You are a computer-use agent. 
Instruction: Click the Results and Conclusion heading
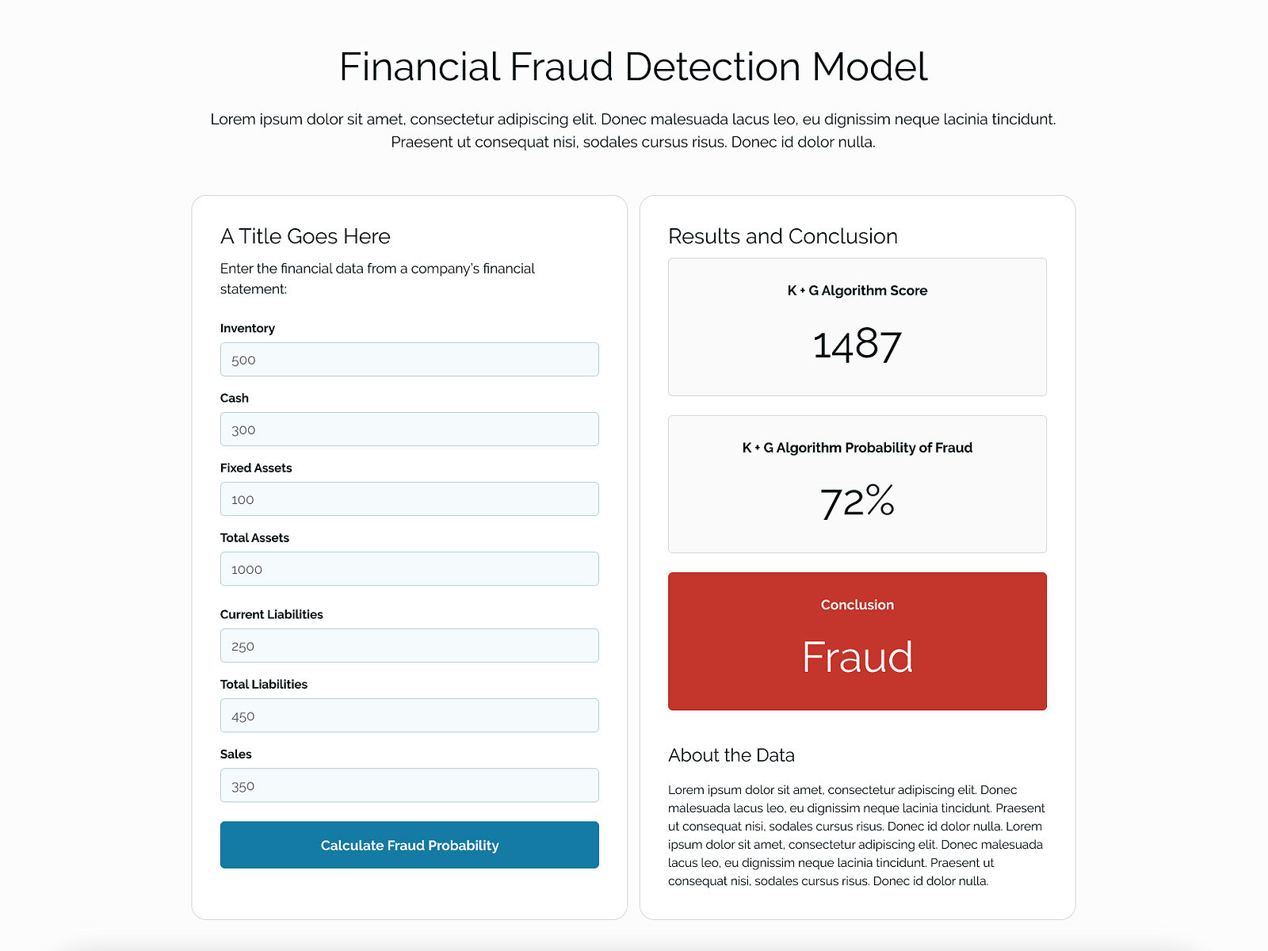click(783, 236)
